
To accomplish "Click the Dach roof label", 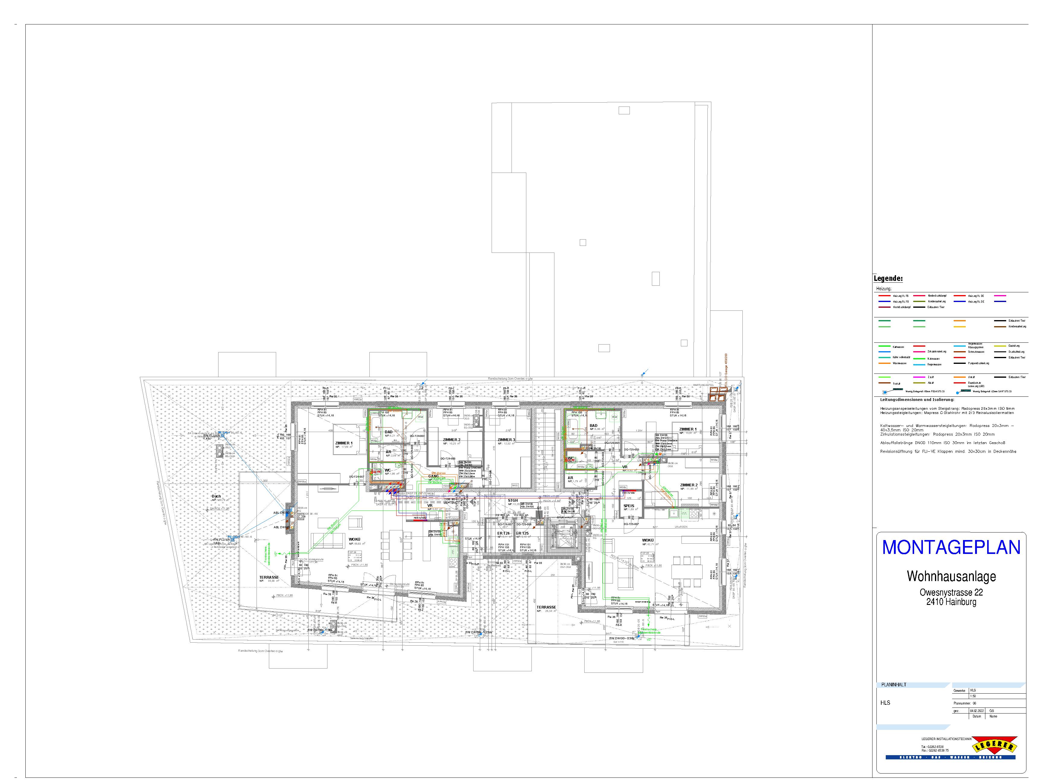I will point(216,496).
